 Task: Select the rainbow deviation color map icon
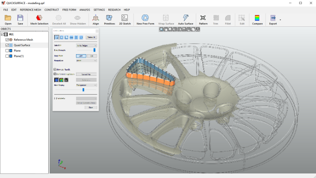click(61, 80)
